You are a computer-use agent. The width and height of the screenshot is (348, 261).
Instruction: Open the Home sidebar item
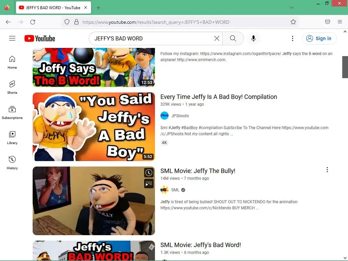coord(12,63)
